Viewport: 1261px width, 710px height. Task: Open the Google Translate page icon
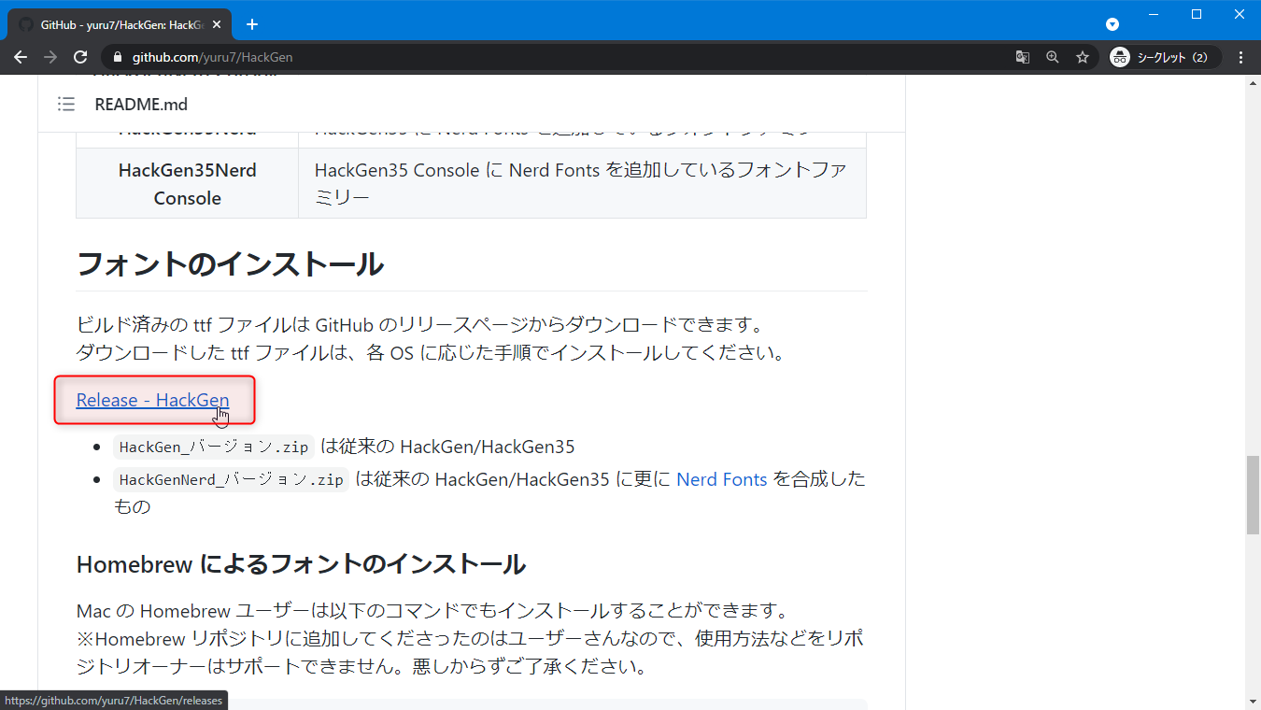coord(1022,57)
